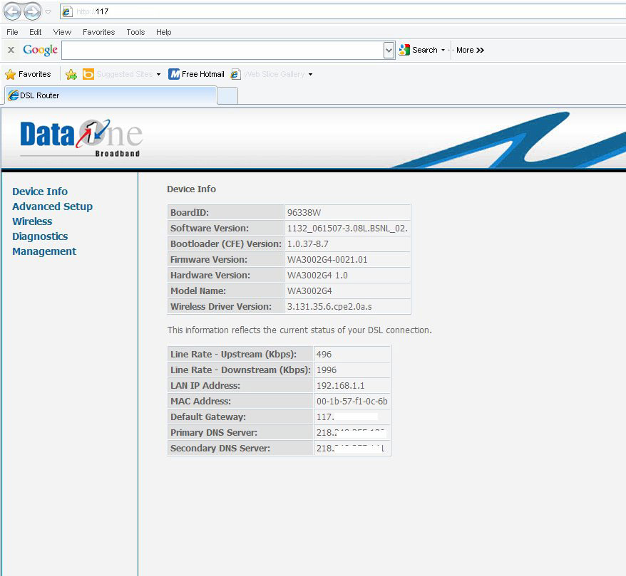Screen dimensions: 626x576
Task: Go to the Wireless settings section
Action: (x=32, y=221)
